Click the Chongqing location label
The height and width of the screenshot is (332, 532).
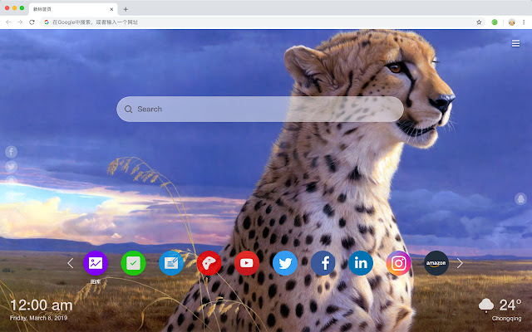[x=506, y=319]
